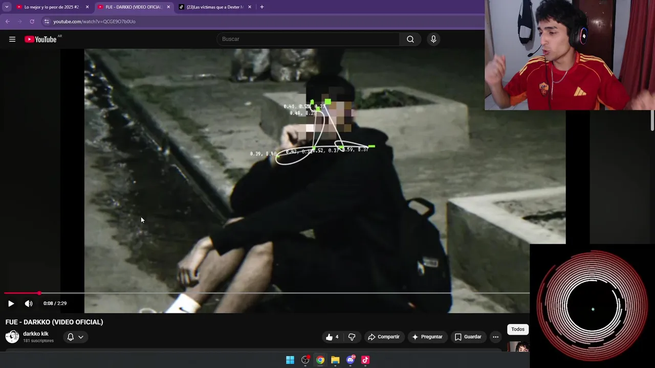Click the video title 'FUE - DARKKO (VIDEO OFICIAL)'

click(54, 322)
